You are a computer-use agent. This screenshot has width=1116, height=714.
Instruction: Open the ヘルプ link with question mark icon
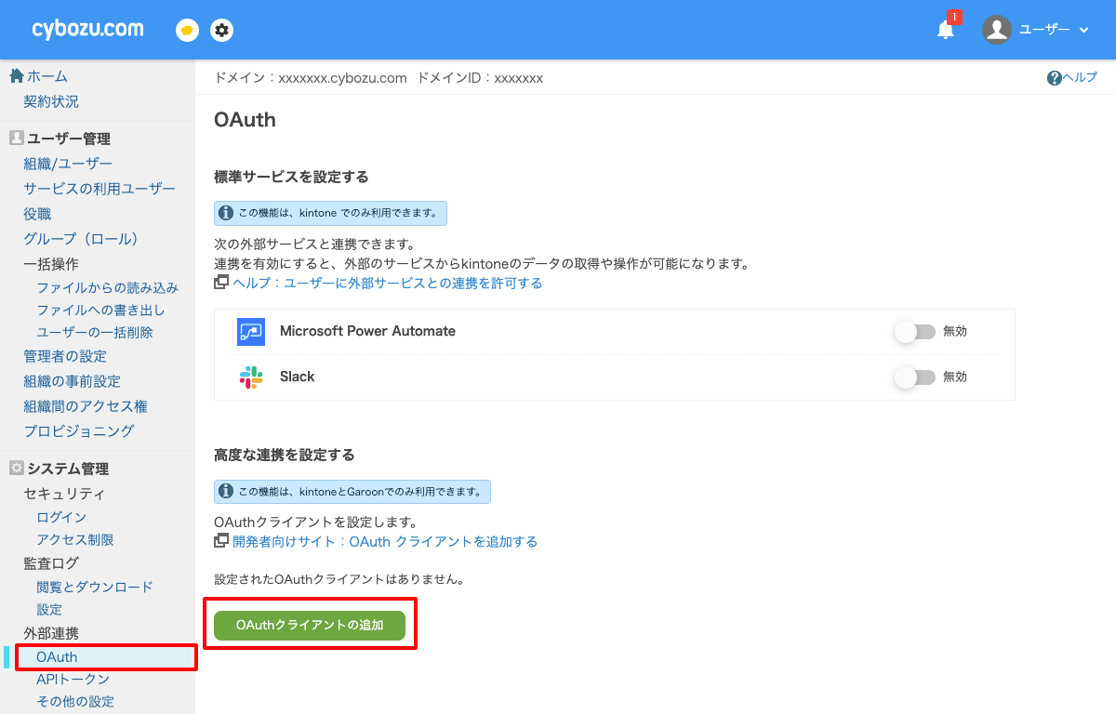coord(1071,77)
